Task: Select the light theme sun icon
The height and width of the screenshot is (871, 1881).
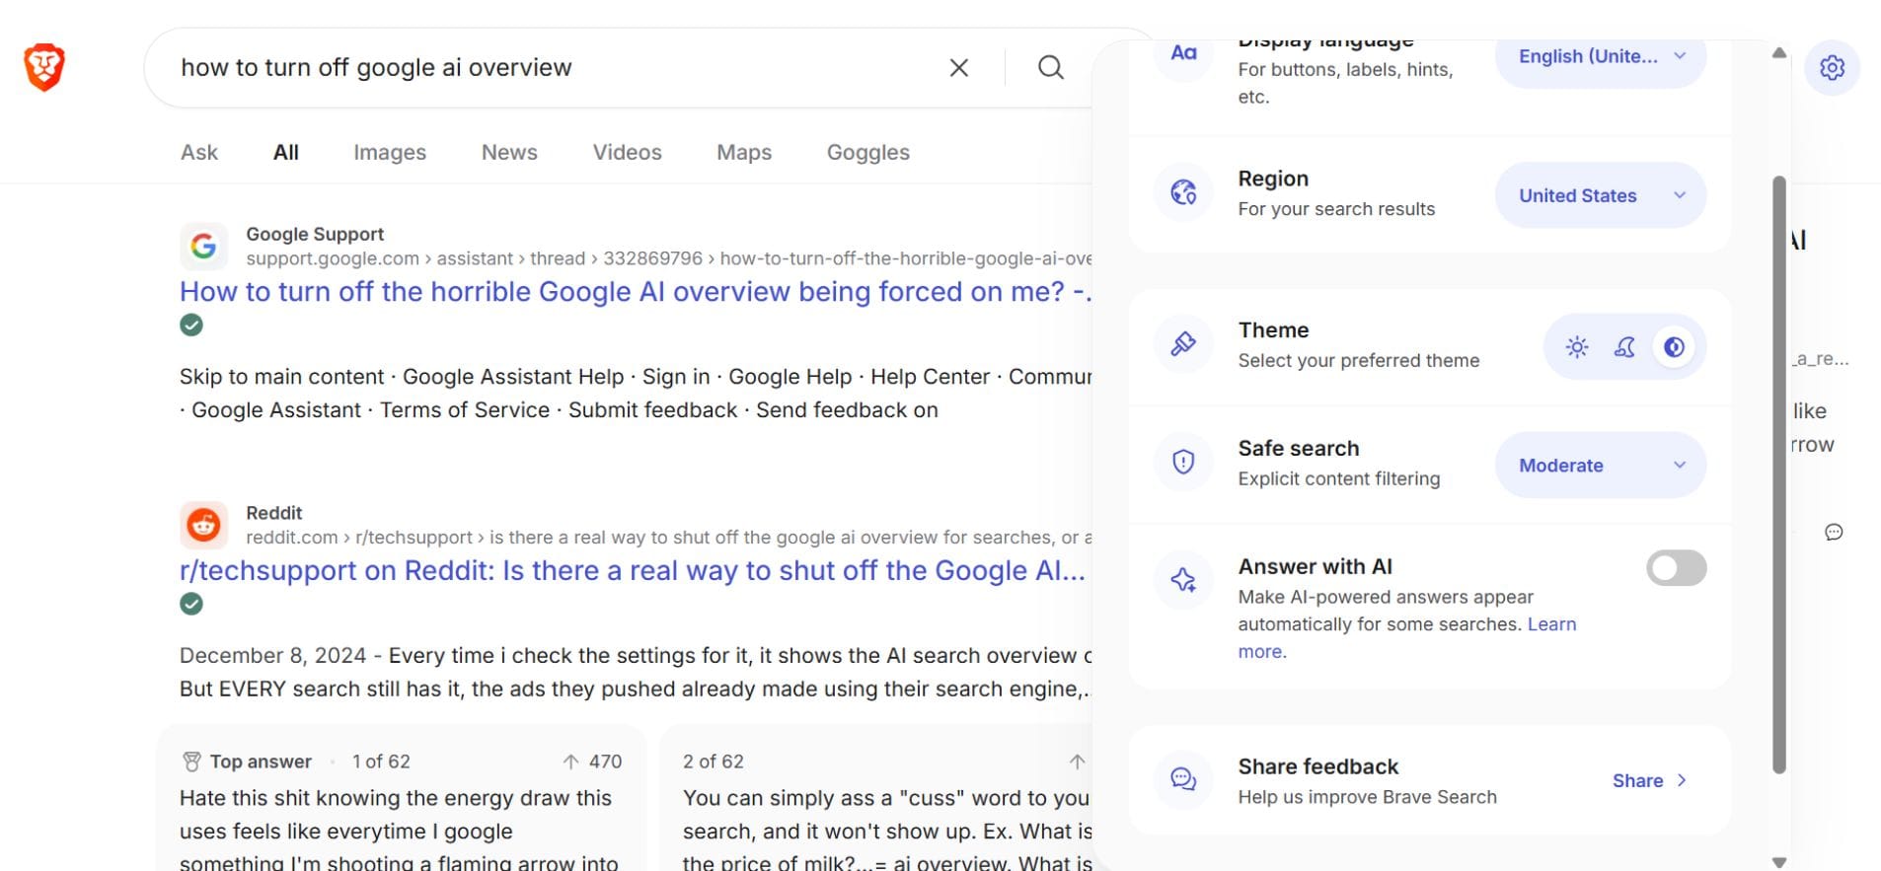Action: tap(1577, 347)
